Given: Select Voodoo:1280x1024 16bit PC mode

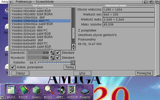Looking at the screenshot, I should coord(41,21).
